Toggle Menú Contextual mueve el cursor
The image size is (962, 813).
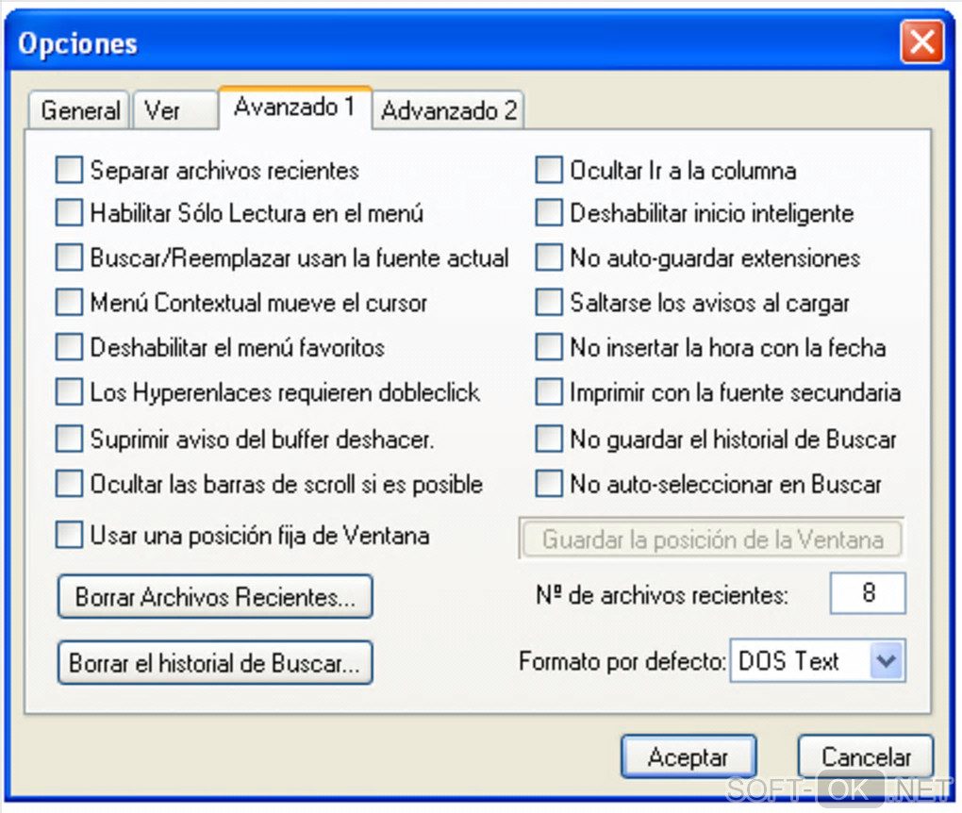70,303
